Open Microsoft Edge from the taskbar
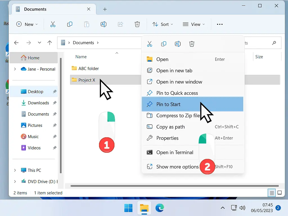The image size is (288, 216). tap(160, 208)
